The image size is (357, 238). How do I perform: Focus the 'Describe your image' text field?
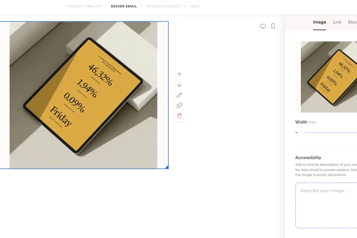click(x=326, y=205)
